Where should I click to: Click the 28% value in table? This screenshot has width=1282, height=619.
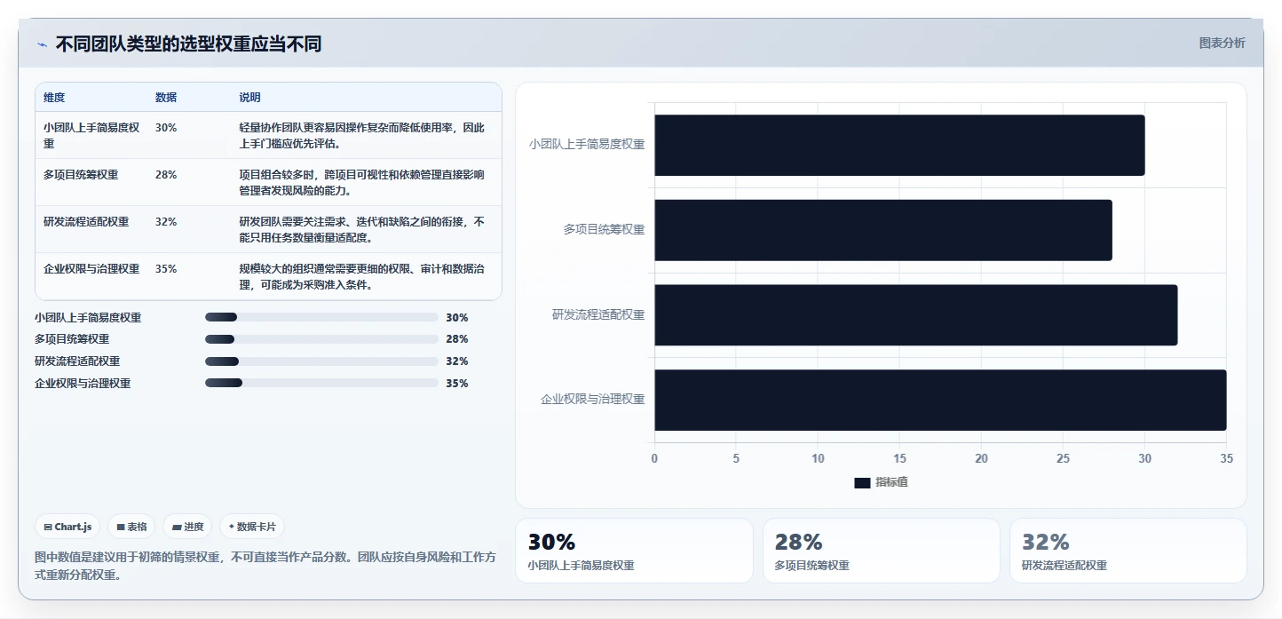166,175
